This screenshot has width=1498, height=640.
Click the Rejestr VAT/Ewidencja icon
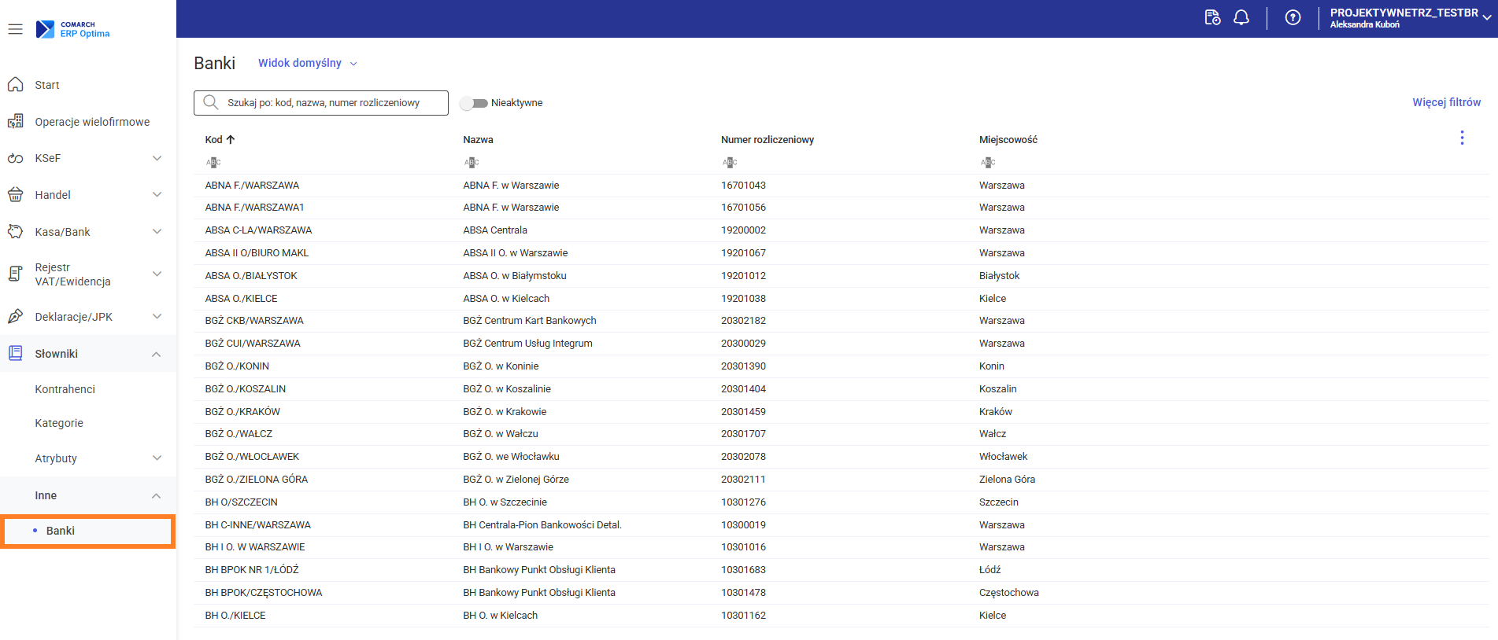pyautogui.click(x=15, y=274)
